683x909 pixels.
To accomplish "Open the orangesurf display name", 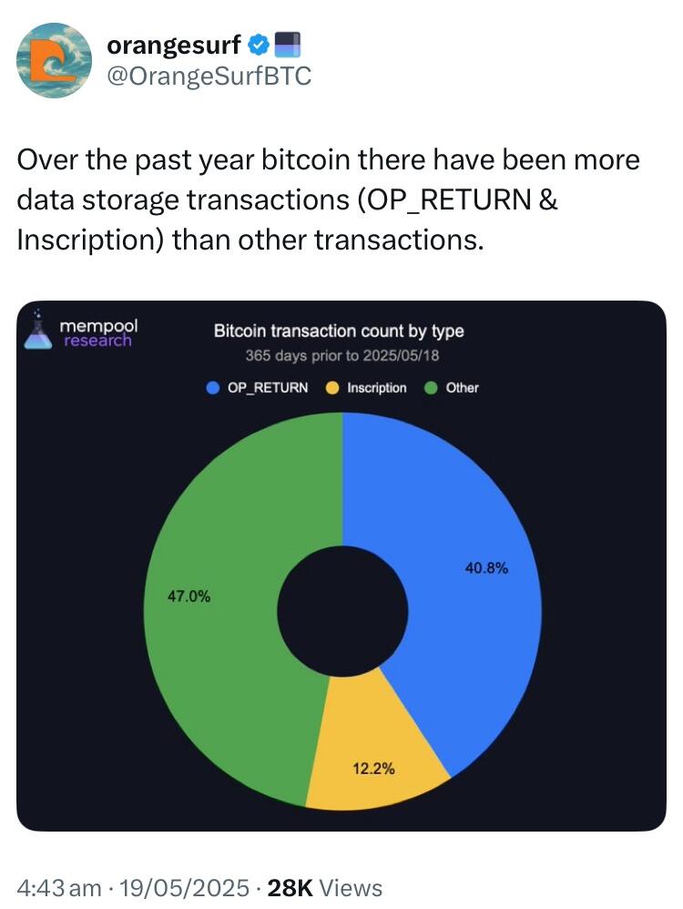I will click(x=174, y=45).
